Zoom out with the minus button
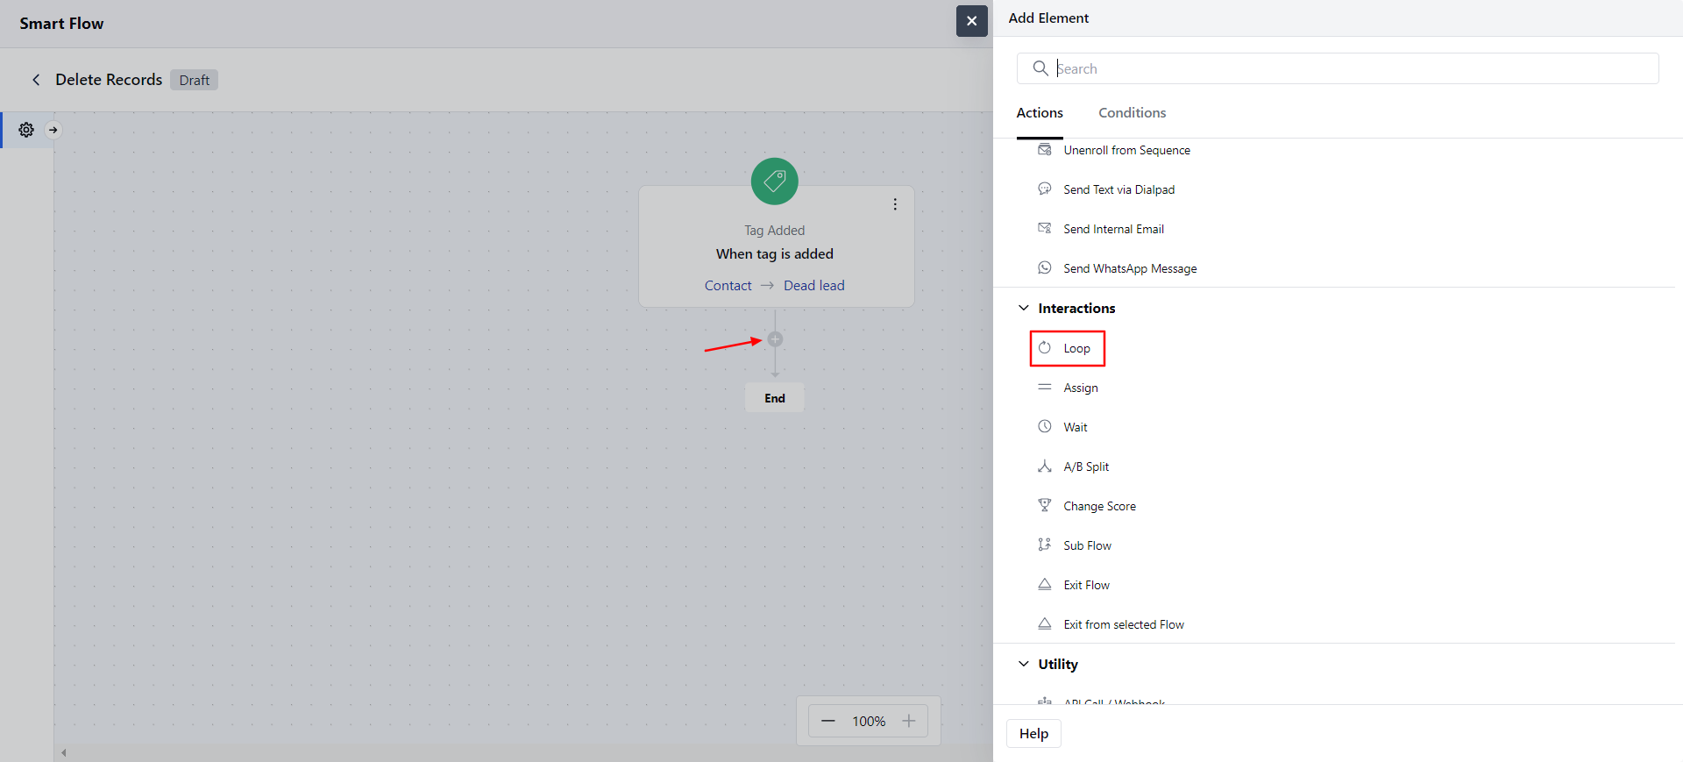Image resolution: width=1683 pixels, height=762 pixels. (x=828, y=721)
